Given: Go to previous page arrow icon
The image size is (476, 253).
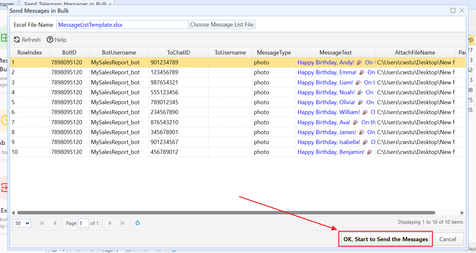Looking at the screenshot, I should [x=54, y=223].
